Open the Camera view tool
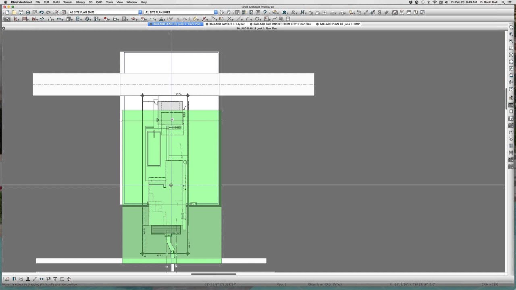The width and height of the screenshot is (516, 290). [x=284, y=12]
